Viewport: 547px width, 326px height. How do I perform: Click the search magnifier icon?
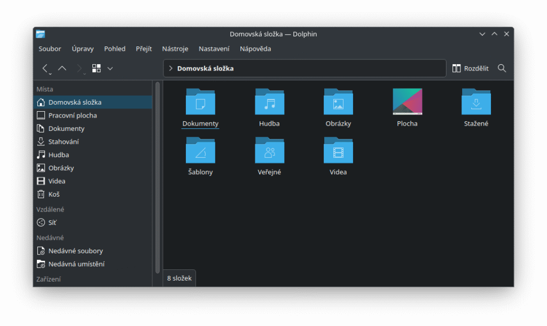pos(502,68)
